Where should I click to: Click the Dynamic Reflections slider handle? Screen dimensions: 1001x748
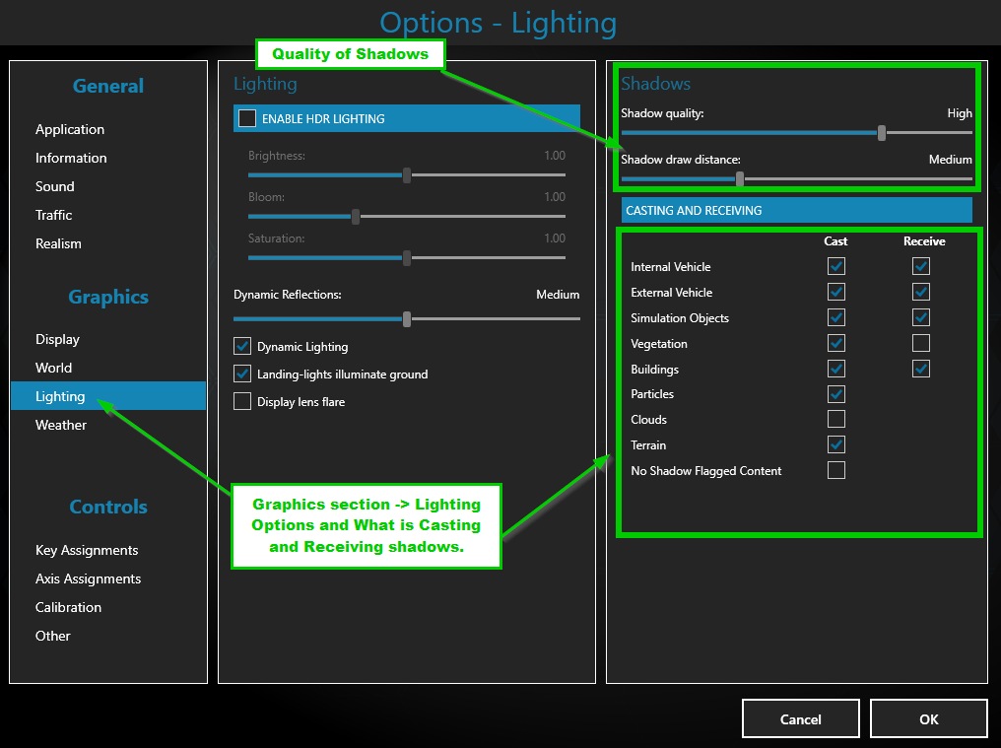point(407,319)
